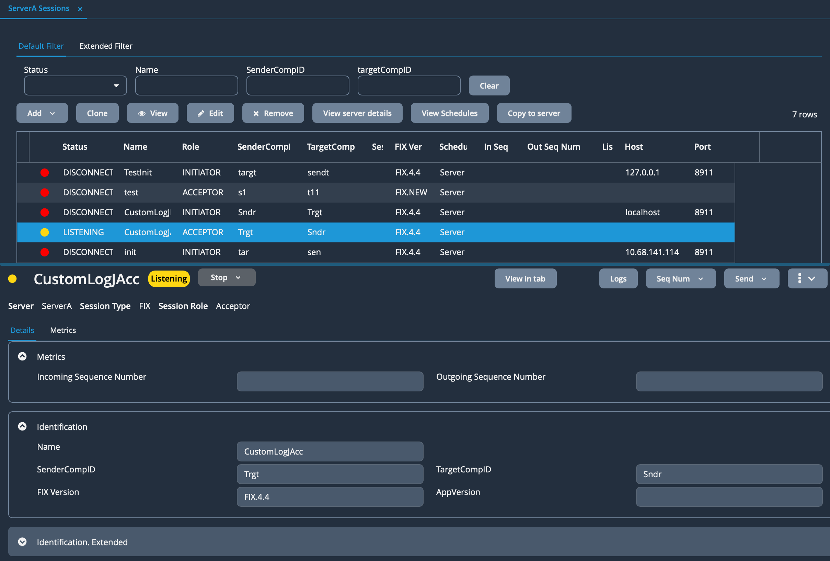Open the Add dropdown menu
Image resolution: width=830 pixels, height=561 pixels.
[x=42, y=113]
